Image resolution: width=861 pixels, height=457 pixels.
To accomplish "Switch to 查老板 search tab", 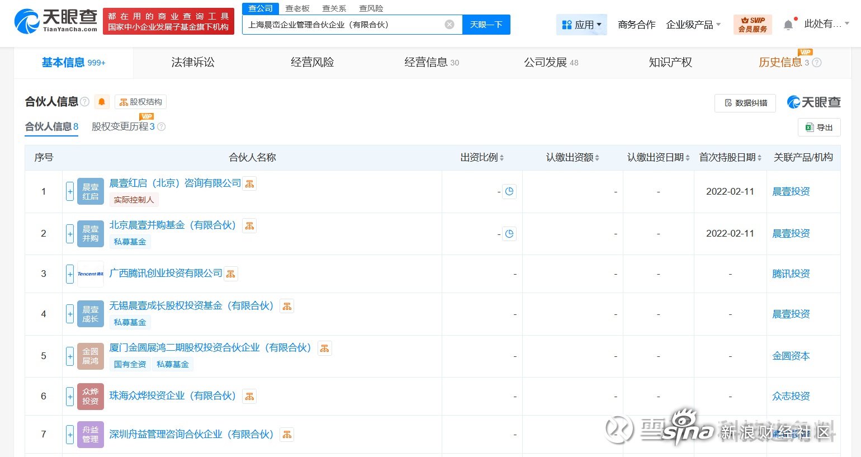I will click(x=297, y=8).
